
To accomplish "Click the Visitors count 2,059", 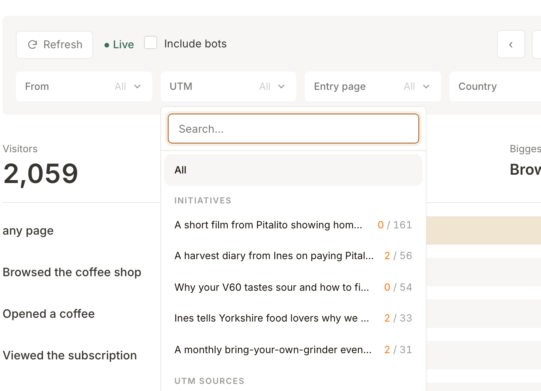I will 41,173.
